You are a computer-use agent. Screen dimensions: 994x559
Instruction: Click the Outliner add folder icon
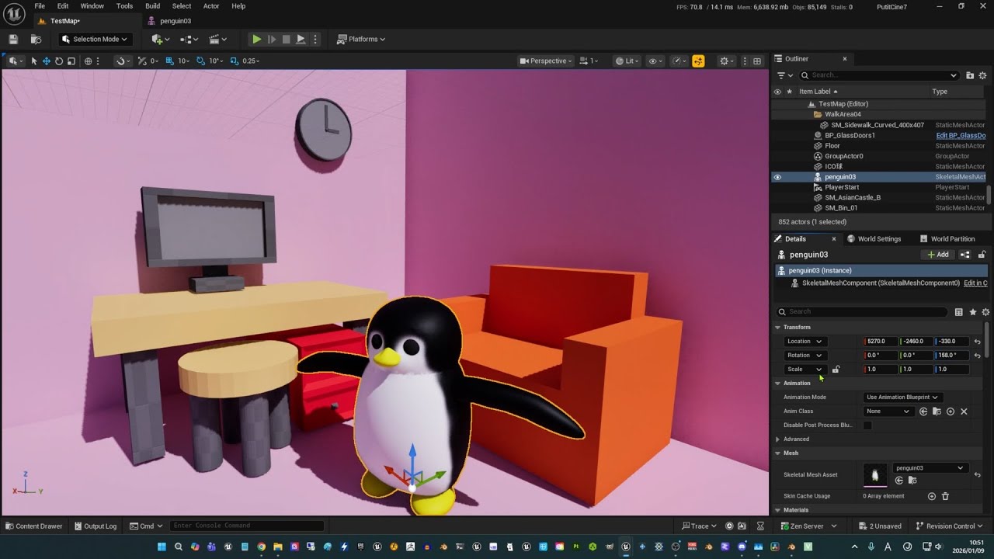970,75
